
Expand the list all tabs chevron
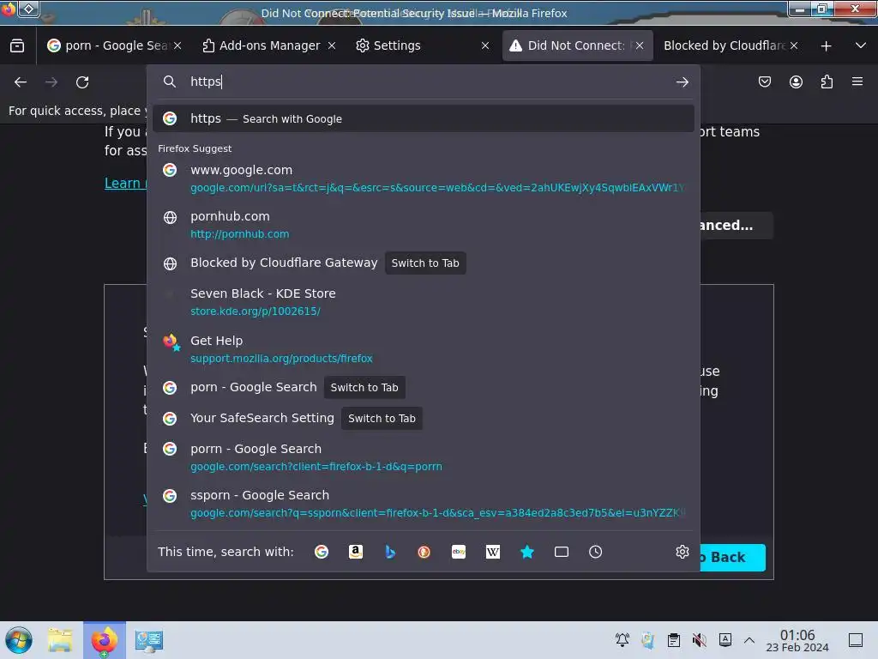[861, 45]
